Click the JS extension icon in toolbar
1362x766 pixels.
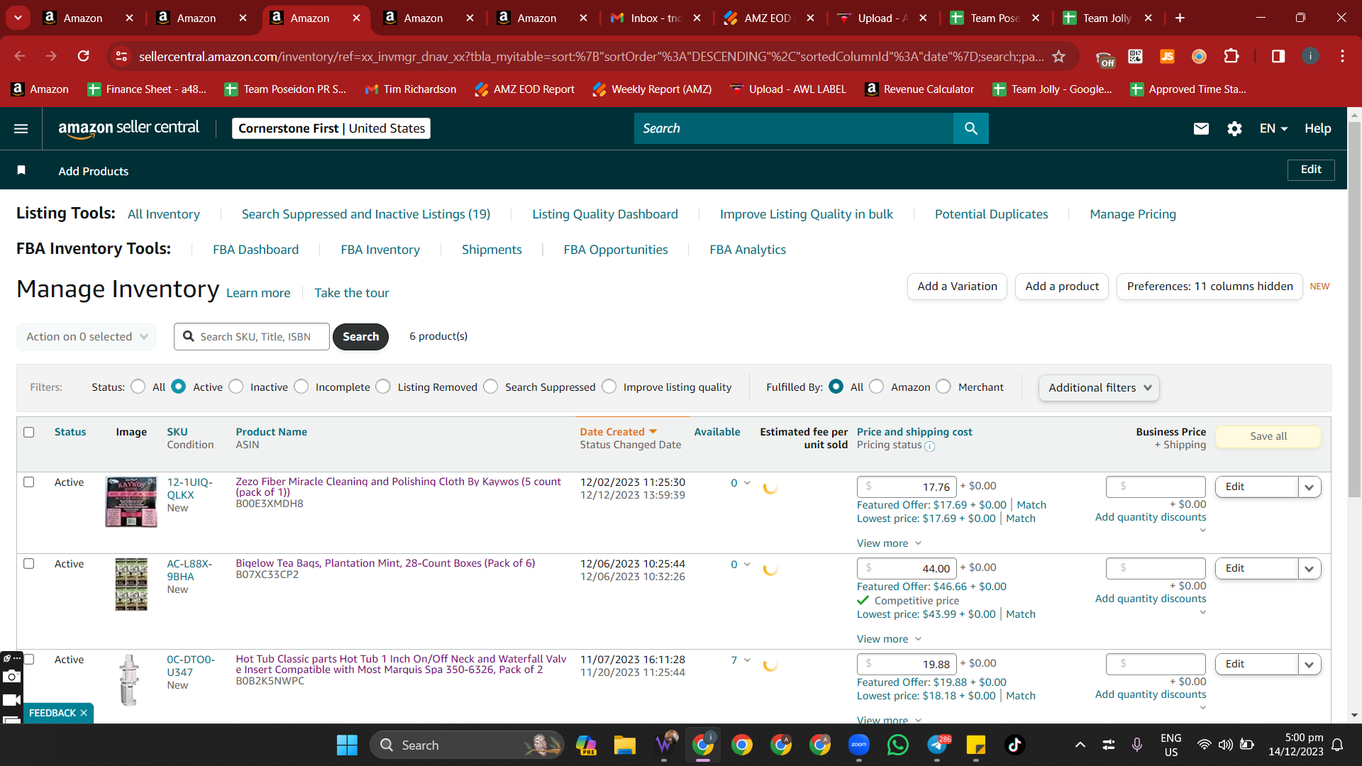point(1167,56)
